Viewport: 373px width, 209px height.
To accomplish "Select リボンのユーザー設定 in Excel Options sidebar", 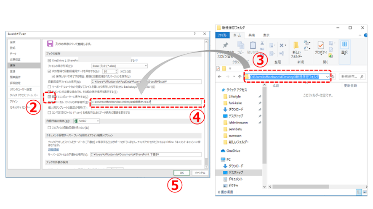I will [x=21, y=89].
